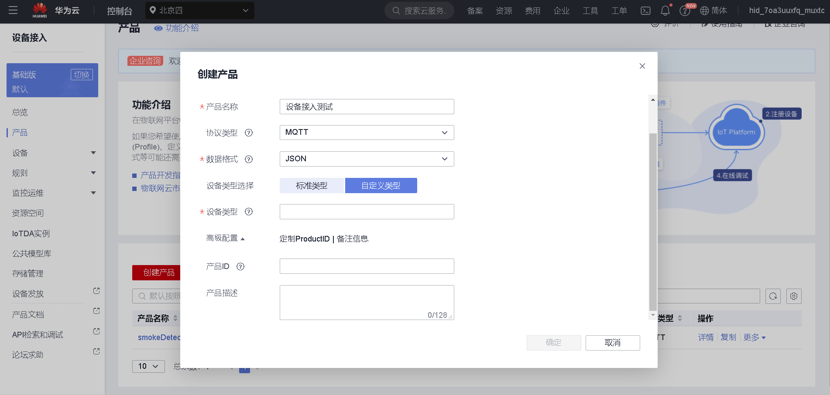
Task: Open account menu hid_7oa3uuxfq_muxtc
Action: [x=787, y=10]
